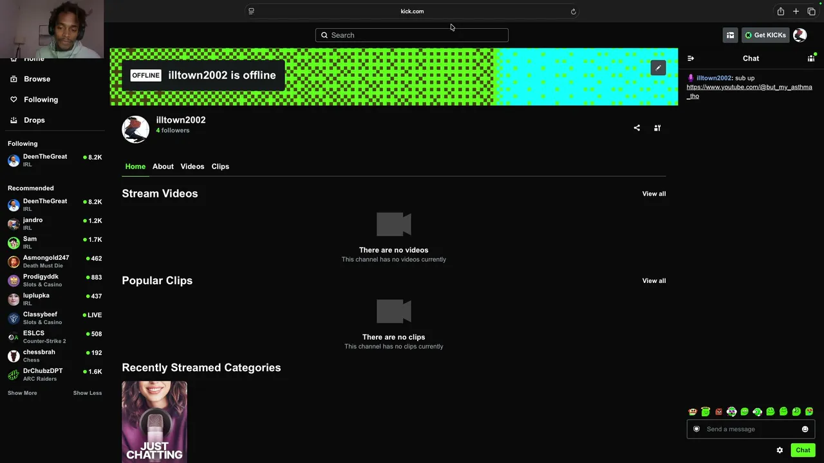Insert the first quick emote in chat

(693, 412)
